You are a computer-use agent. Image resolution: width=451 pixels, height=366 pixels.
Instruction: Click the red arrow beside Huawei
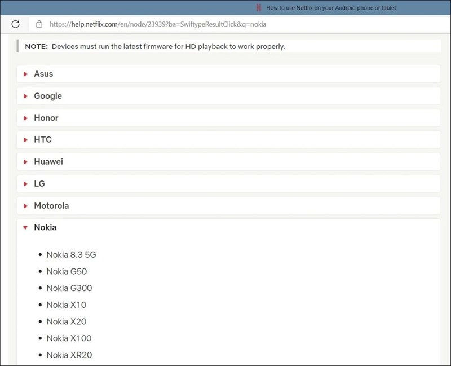tap(25, 162)
